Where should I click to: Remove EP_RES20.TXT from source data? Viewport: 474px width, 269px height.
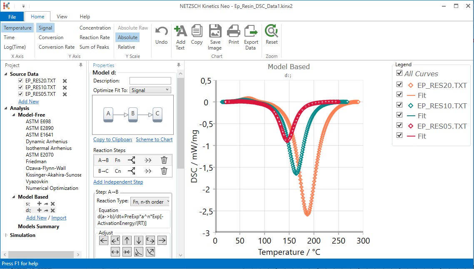click(x=65, y=81)
